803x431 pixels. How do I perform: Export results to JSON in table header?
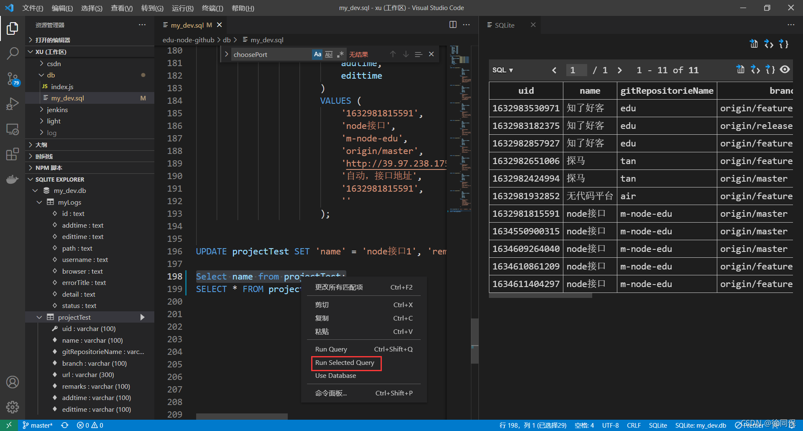(770, 69)
